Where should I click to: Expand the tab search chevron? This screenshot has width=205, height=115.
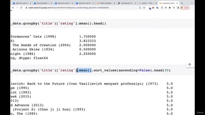pyautogui.click(x=192, y=3)
